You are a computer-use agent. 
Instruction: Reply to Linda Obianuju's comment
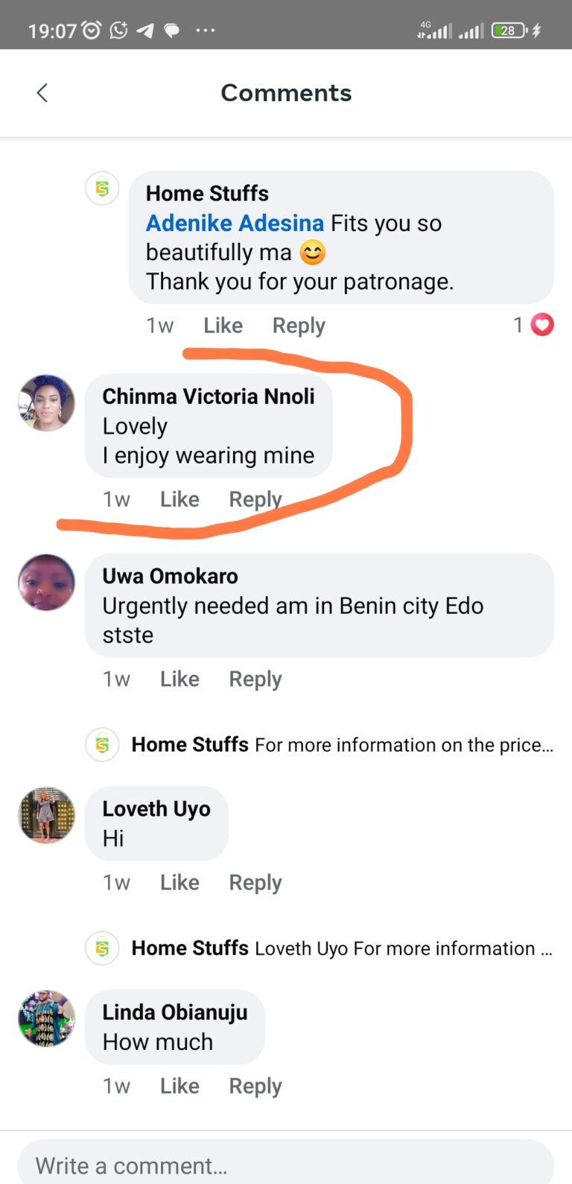tap(255, 1086)
